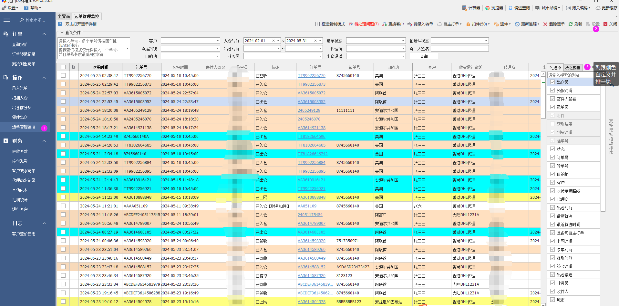Click the 更新缓存 update cache icon

pyautogui.click(x=598, y=8)
